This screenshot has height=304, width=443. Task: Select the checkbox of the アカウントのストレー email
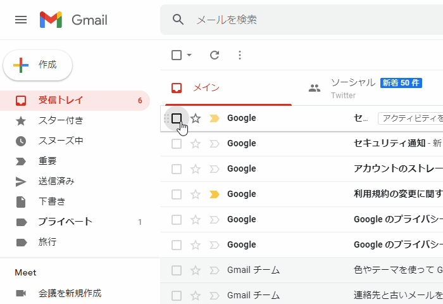pos(177,169)
